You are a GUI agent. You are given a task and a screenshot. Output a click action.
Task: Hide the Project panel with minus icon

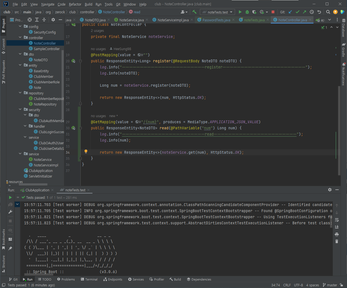tap(60, 20)
